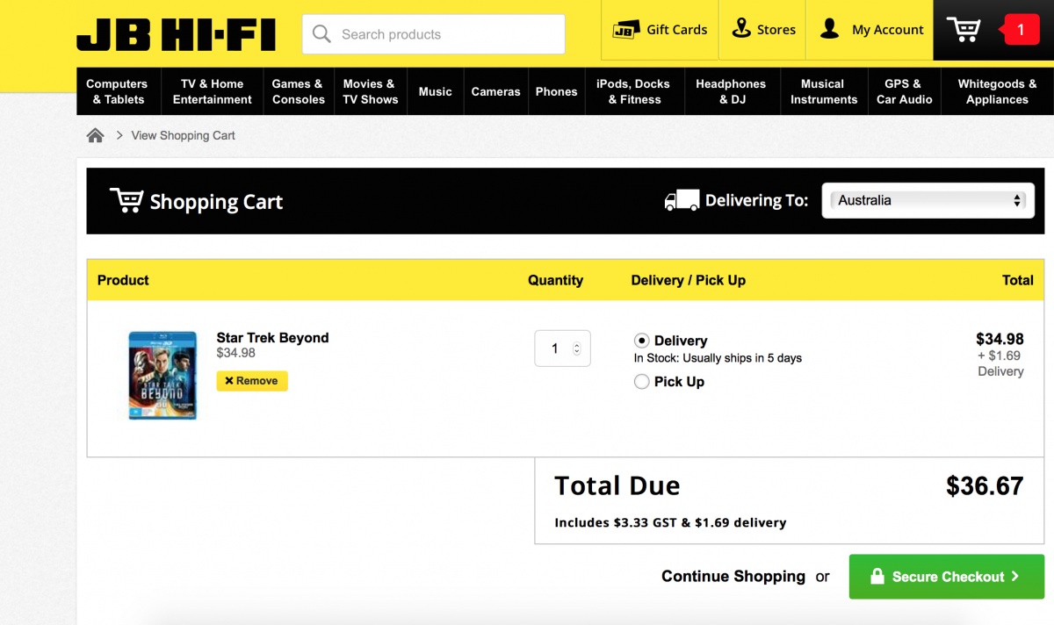Click the search magnifier icon
Viewport: 1054px width, 625px height.
[x=322, y=34]
